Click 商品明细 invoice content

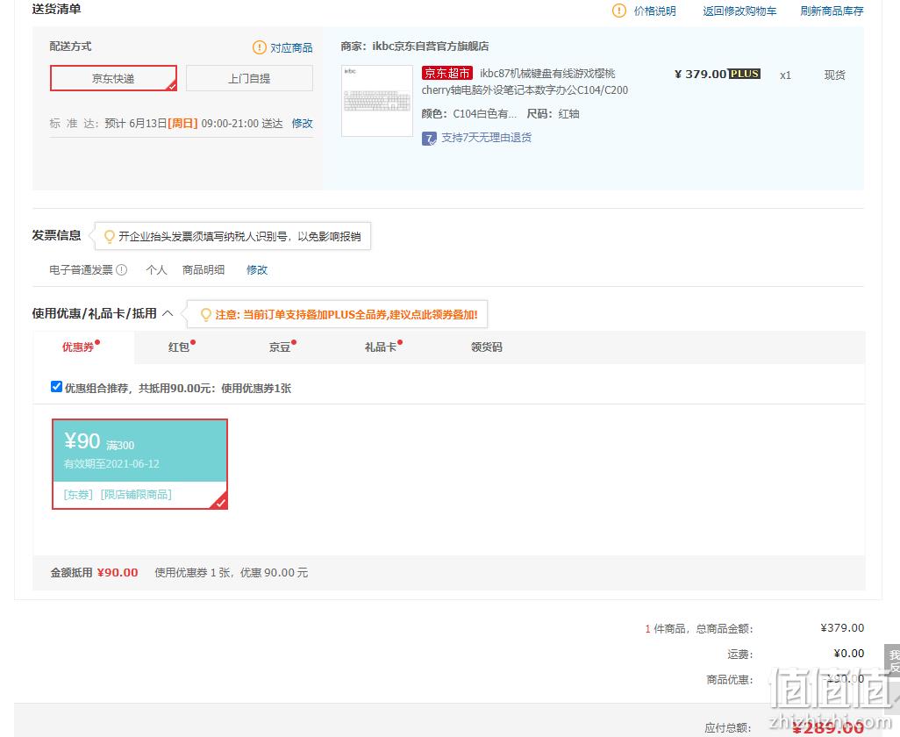pyautogui.click(x=204, y=269)
